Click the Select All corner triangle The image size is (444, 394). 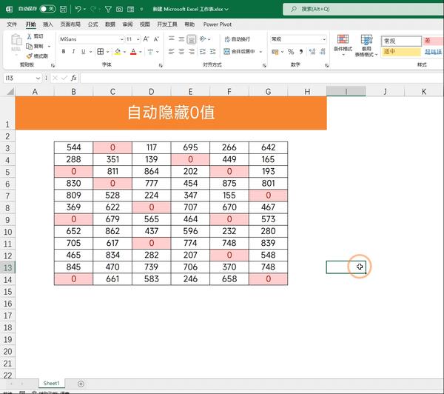click(10, 92)
